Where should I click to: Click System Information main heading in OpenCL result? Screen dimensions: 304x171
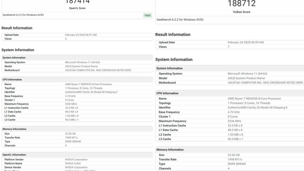(18, 50)
